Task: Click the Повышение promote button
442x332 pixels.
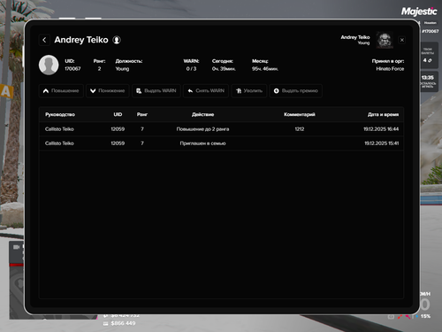Action: pyautogui.click(x=61, y=91)
